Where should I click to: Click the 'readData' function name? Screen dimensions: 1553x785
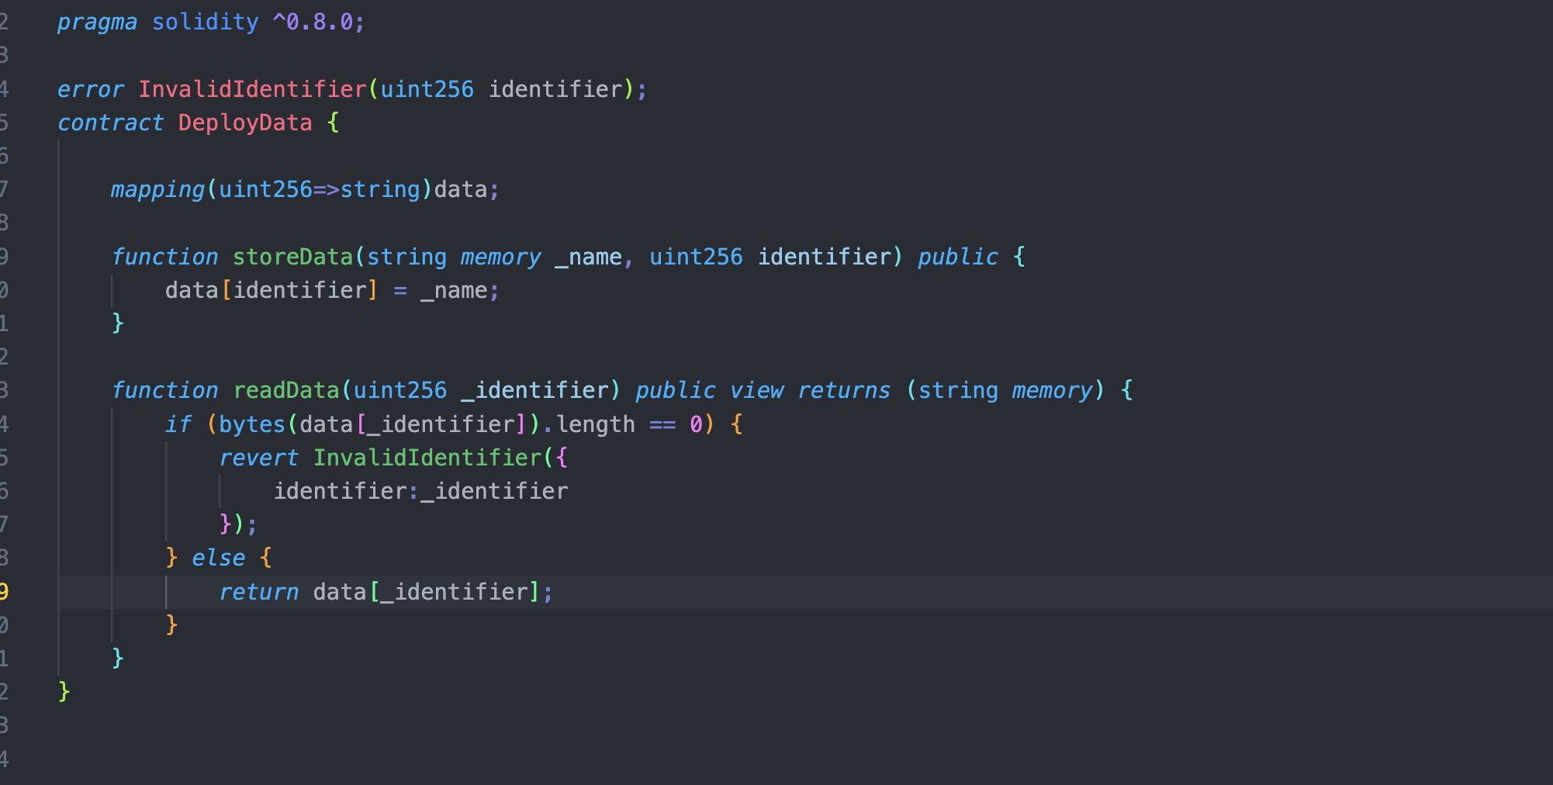pos(286,390)
